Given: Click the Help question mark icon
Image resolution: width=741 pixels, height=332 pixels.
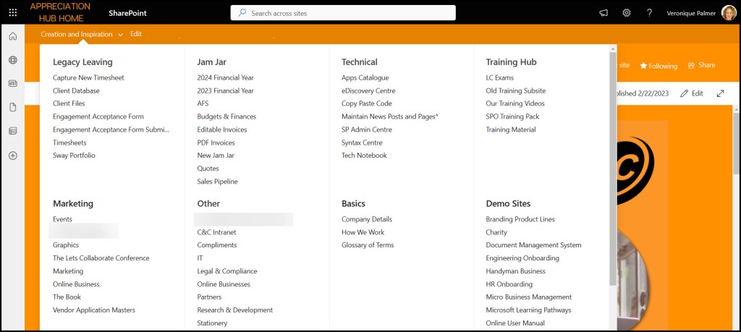Looking at the screenshot, I should point(649,12).
